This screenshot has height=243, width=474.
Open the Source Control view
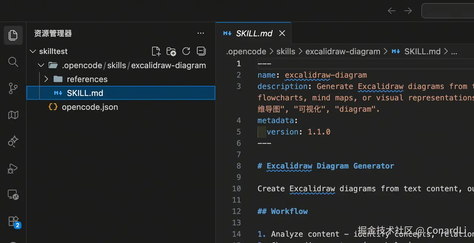coord(13,89)
